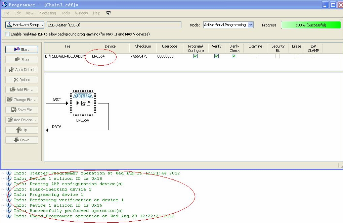Viewport: 343px width, 223px height.
Task: Select the Altera EPCS64 chip diagram
Action: [x=83, y=103]
